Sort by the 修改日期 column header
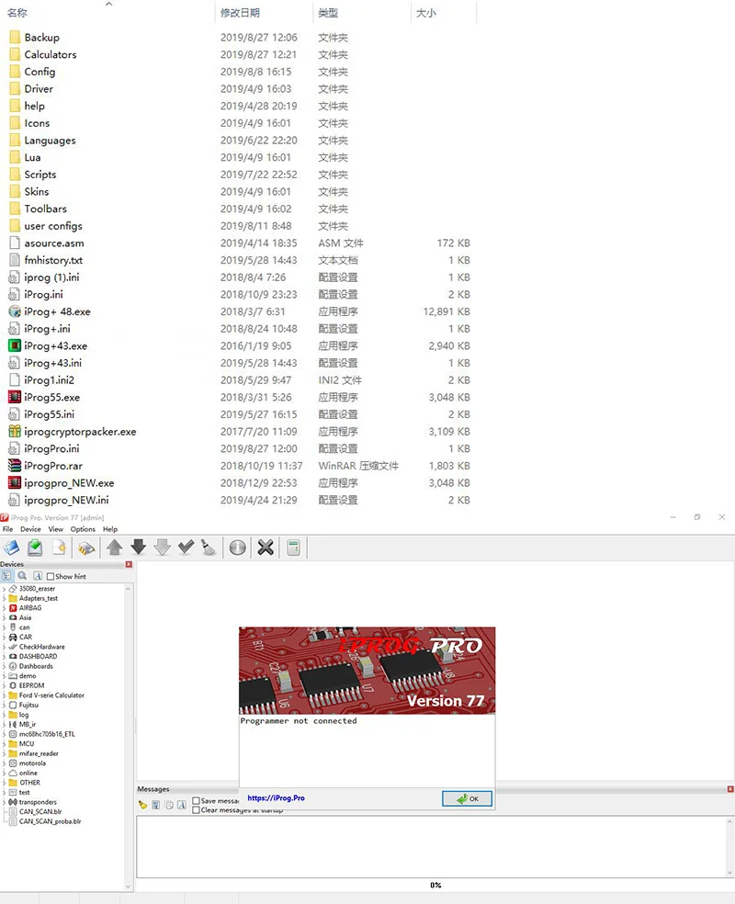The image size is (735, 904). coord(240,13)
